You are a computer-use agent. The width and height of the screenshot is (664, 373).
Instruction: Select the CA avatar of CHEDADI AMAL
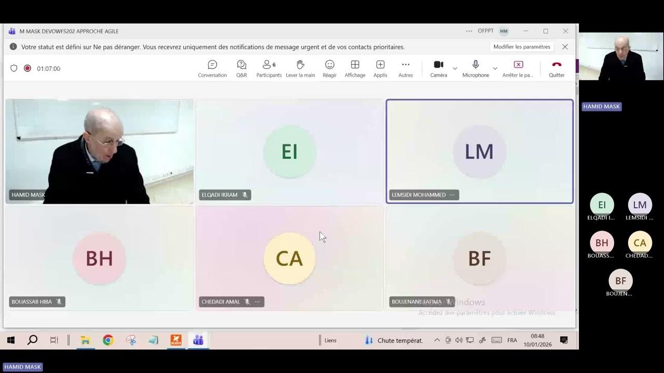[x=289, y=258]
